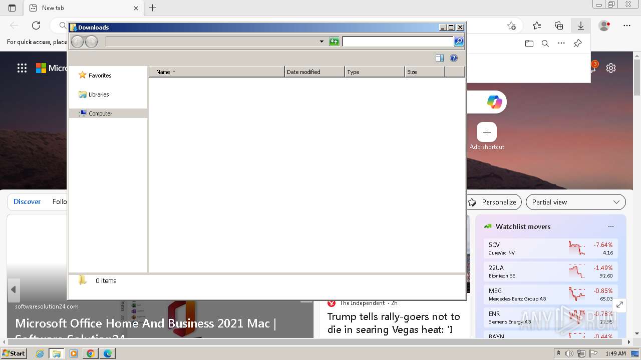Go back in Downloads window

pyautogui.click(x=77, y=41)
